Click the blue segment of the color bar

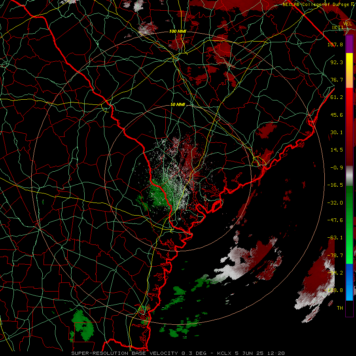pyautogui.click(x=349, y=282)
